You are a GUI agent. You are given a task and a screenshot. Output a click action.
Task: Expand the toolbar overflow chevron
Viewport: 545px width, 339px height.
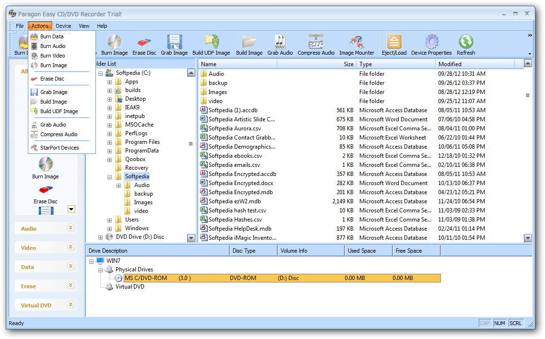[530, 35]
